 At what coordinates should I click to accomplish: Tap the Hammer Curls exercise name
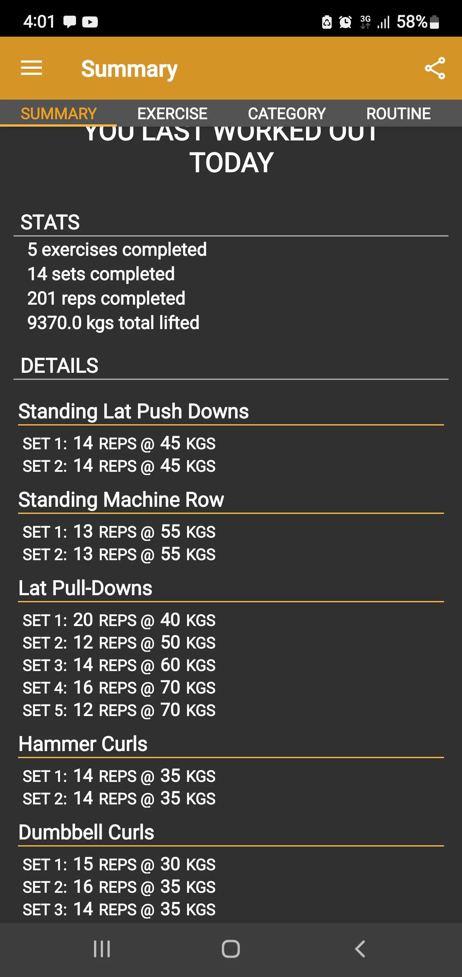click(x=83, y=744)
